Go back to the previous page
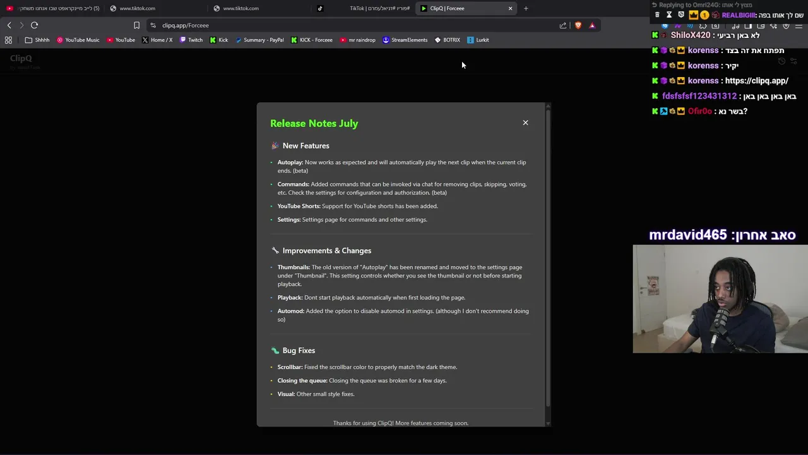Image resolution: width=808 pixels, height=455 pixels. [x=9, y=25]
